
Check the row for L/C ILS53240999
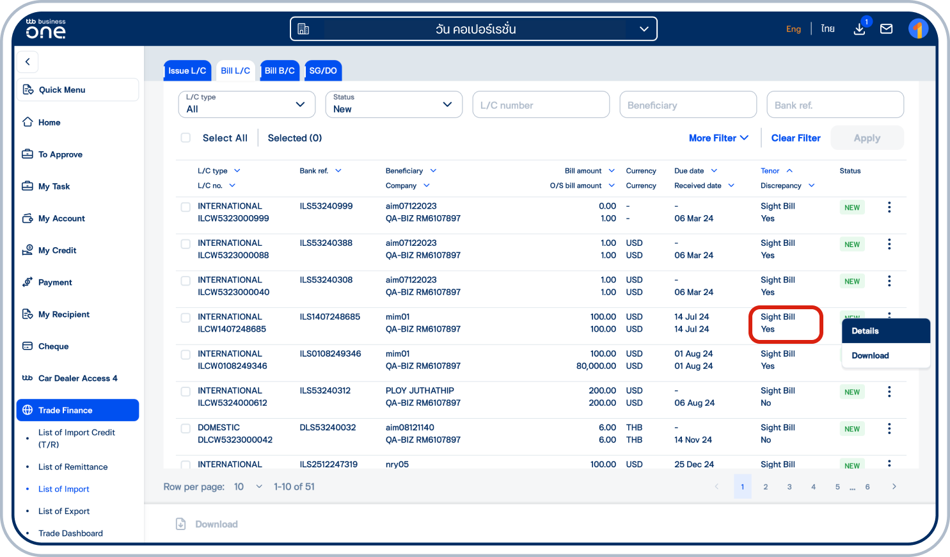(186, 208)
